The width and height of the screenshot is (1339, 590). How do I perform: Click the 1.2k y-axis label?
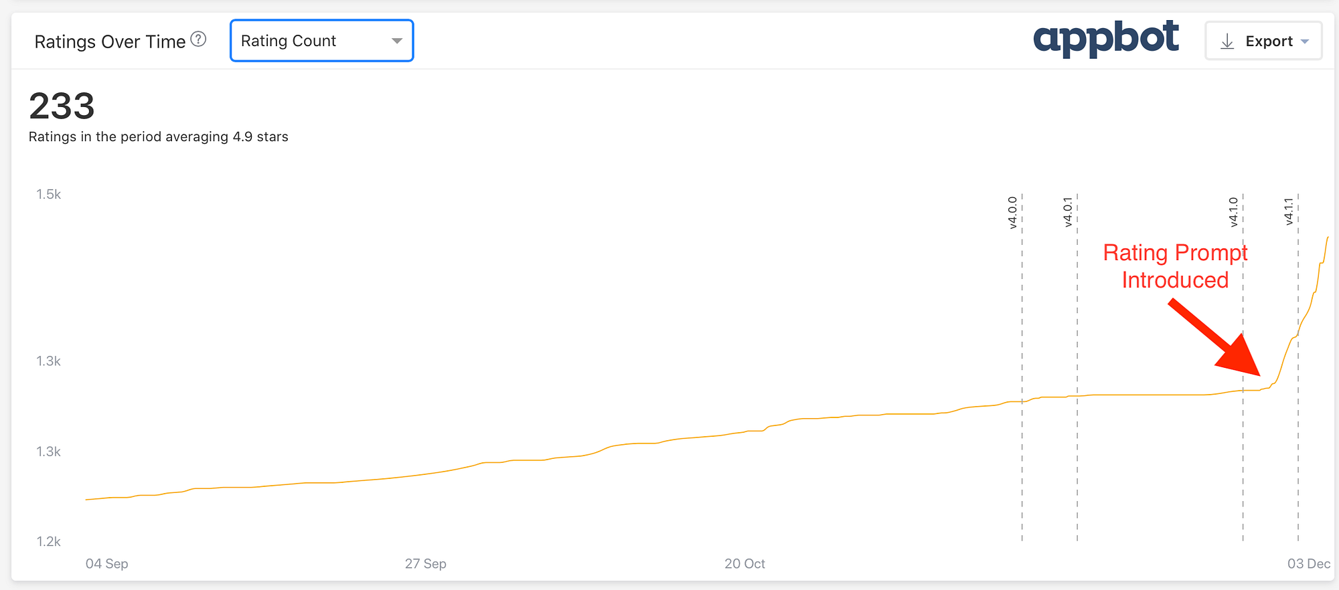pos(48,542)
